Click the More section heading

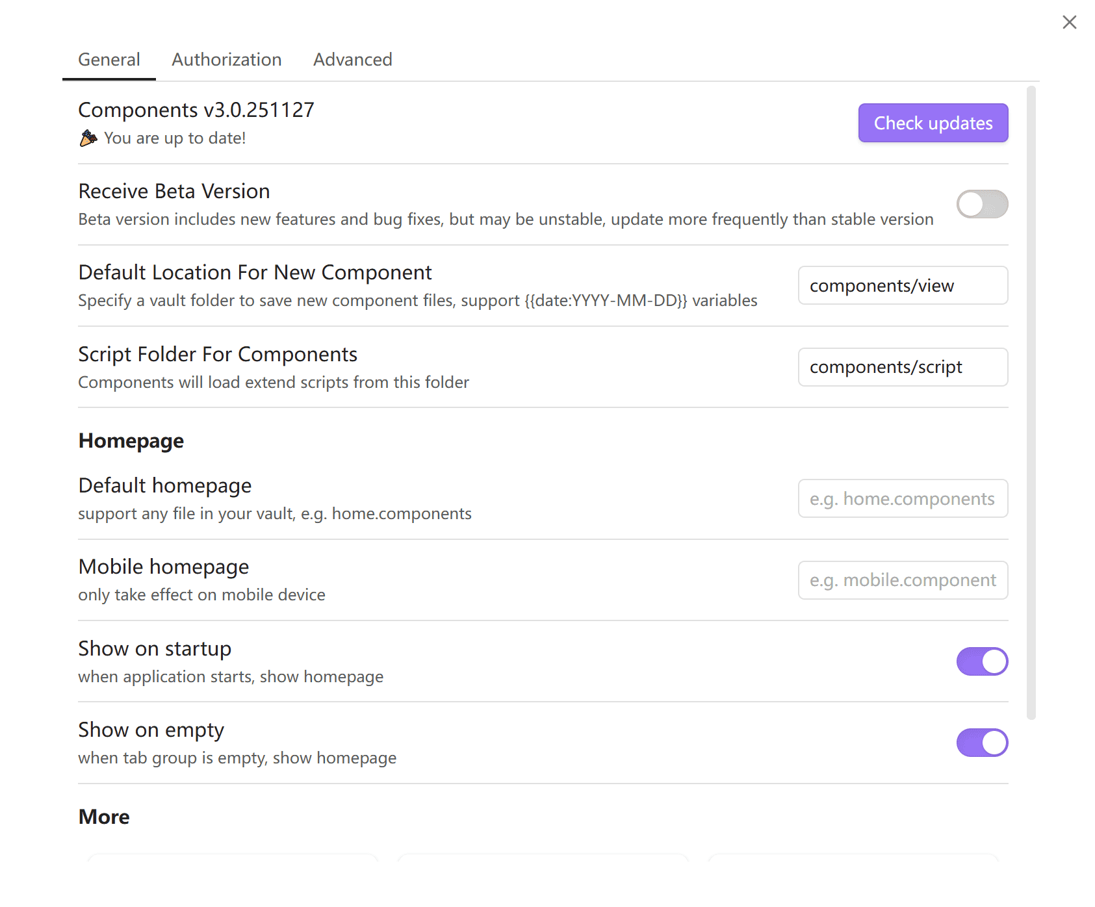pyautogui.click(x=104, y=817)
